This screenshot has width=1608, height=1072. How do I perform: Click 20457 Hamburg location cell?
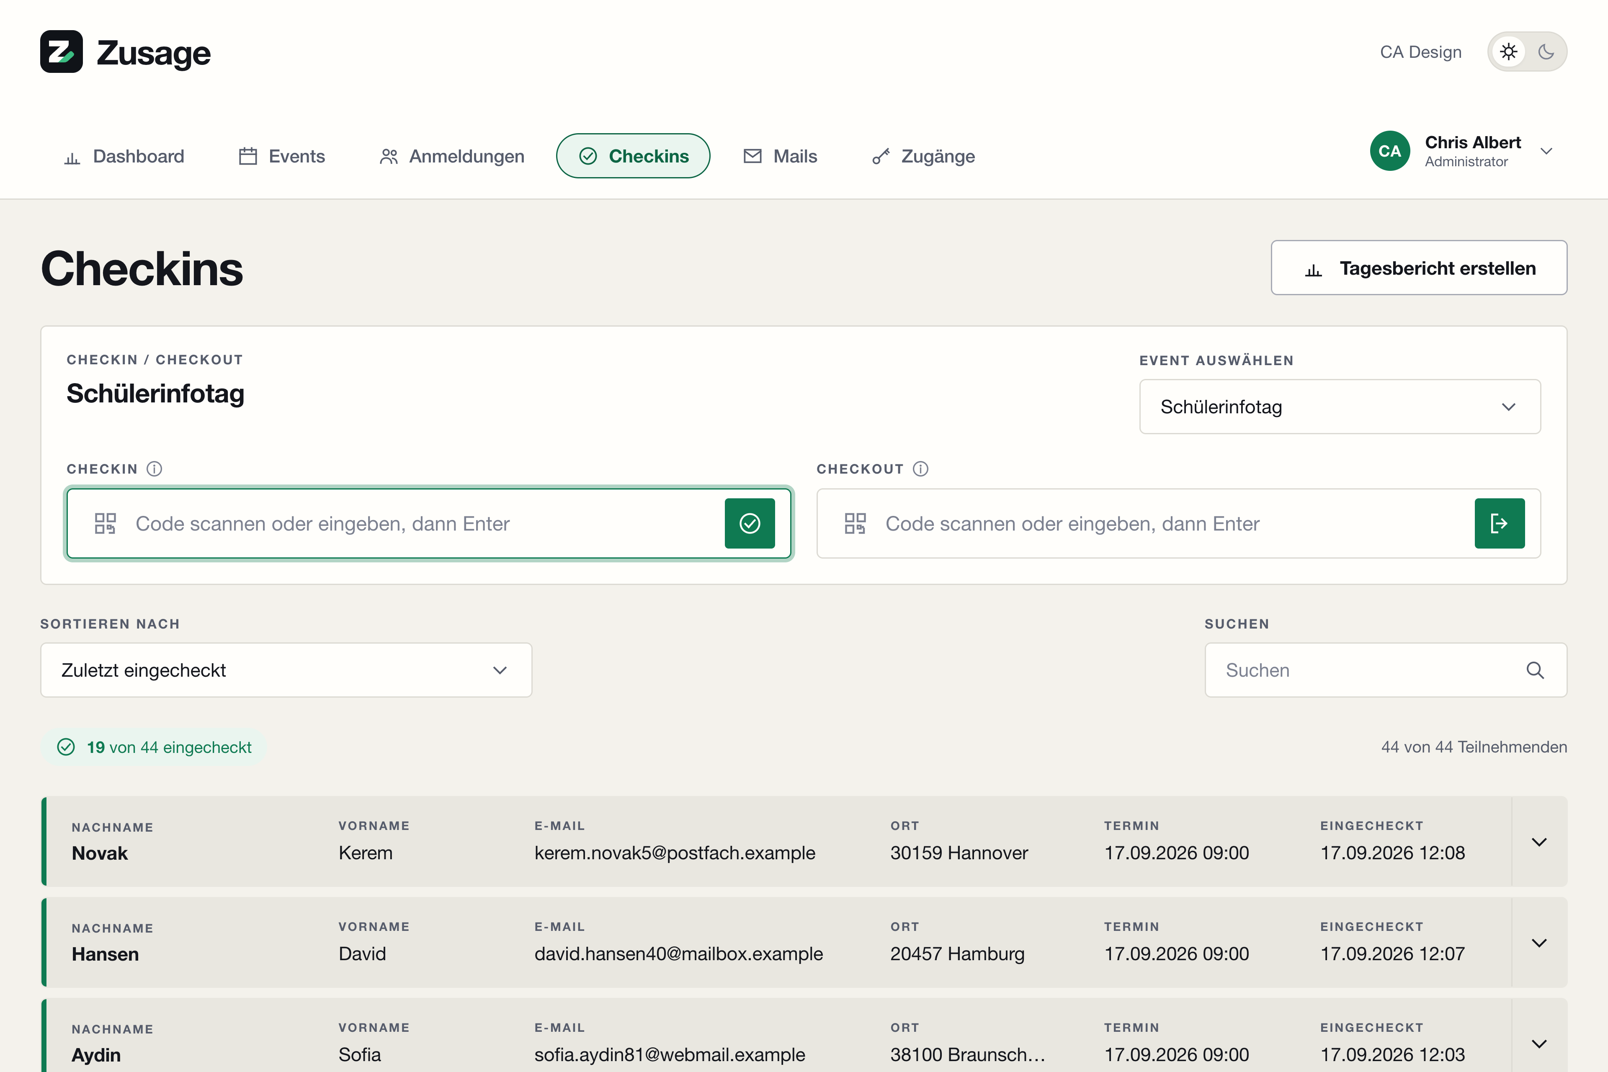tap(957, 954)
